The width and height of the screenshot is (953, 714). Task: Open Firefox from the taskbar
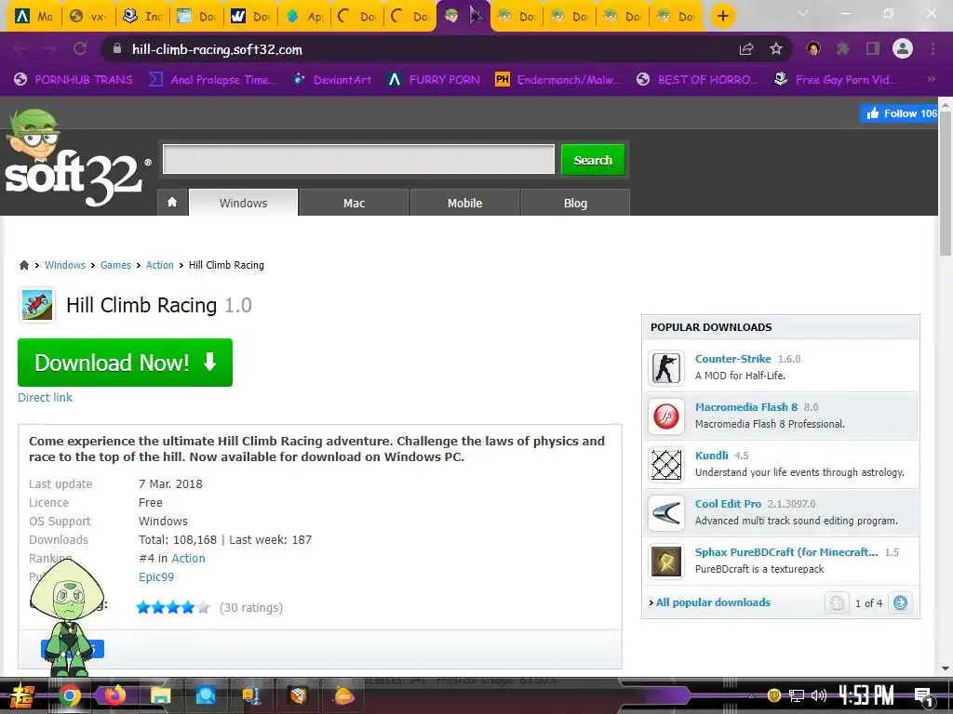(x=114, y=695)
